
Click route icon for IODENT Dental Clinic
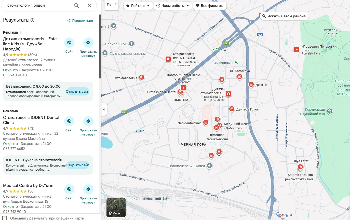coord(88,121)
